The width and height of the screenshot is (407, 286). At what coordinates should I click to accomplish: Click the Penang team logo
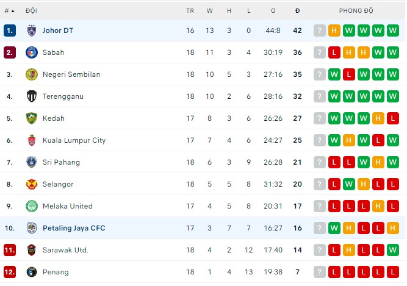click(x=32, y=272)
